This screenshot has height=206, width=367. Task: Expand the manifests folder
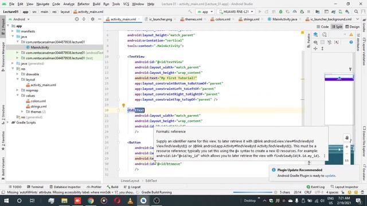[13, 31]
